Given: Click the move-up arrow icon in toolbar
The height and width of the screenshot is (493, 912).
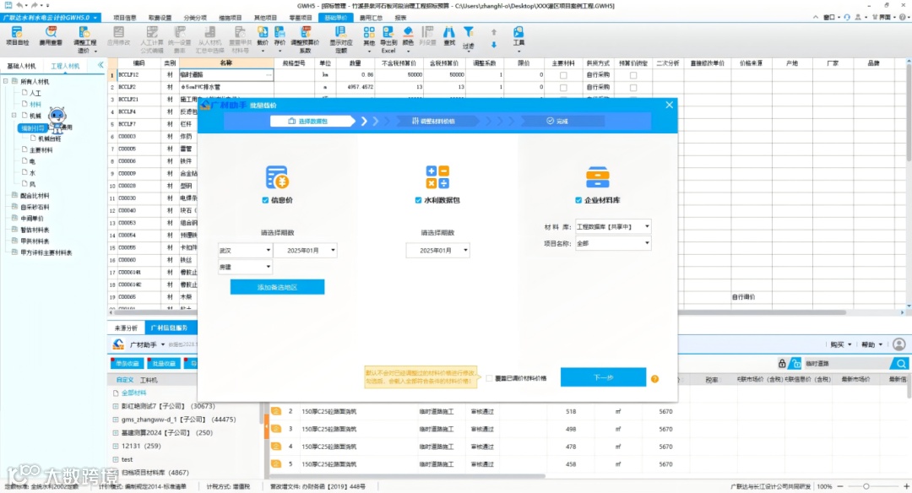Looking at the screenshot, I should pyautogui.click(x=494, y=32).
